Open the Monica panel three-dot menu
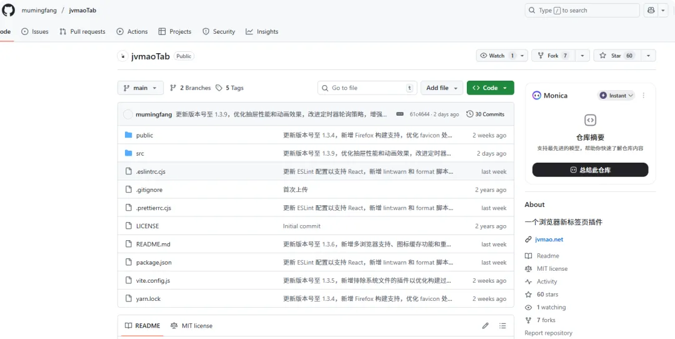This screenshot has width=675, height=339. point(644,95)
